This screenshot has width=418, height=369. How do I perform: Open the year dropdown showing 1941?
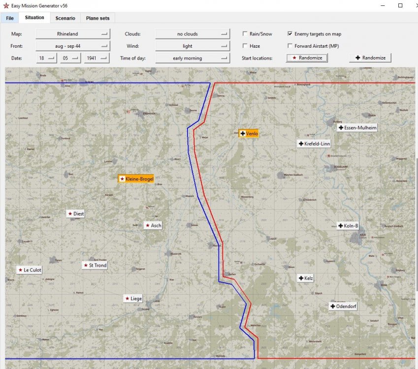[x=96, y=58]
